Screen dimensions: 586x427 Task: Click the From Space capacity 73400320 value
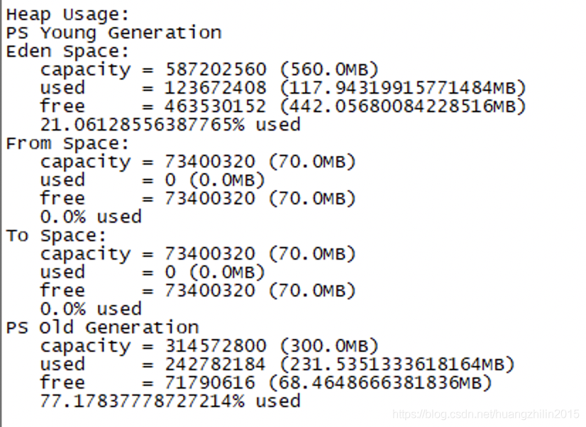210,162
